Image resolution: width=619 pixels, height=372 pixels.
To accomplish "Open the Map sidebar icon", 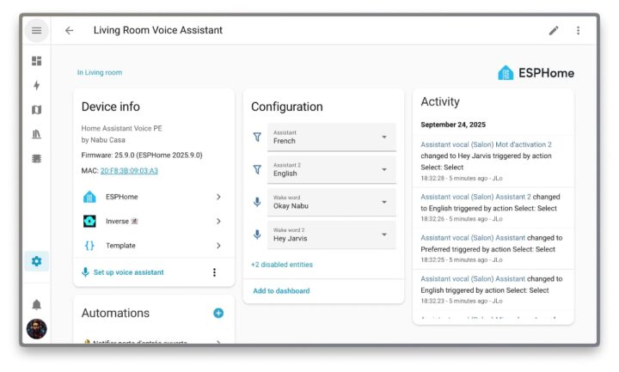I will pyautogui.click(x=36, y=110).
